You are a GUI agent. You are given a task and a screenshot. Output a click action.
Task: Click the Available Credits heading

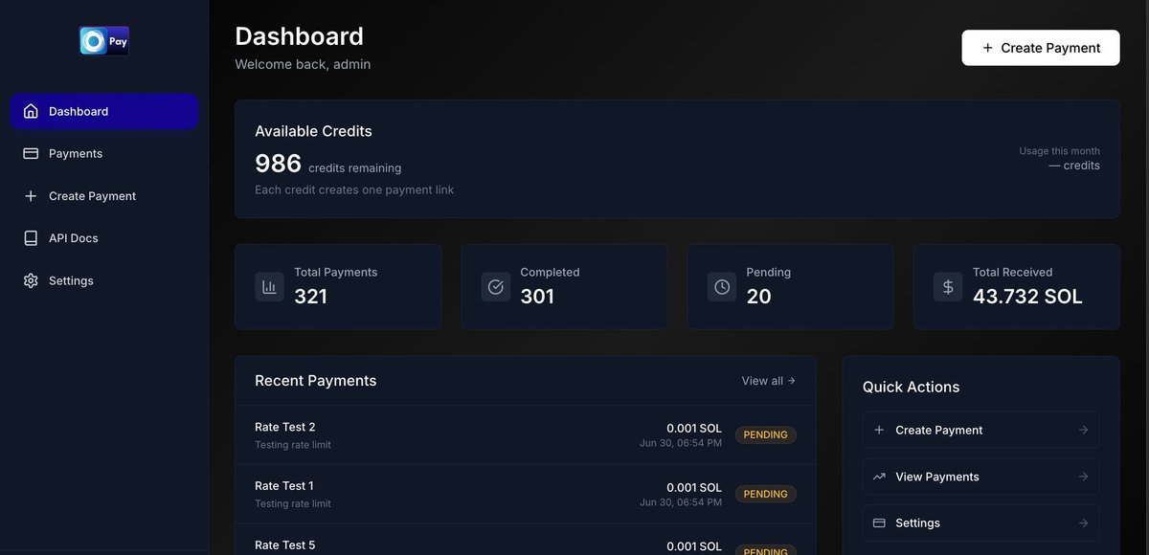pyautogui.click(x=313, y=131)
